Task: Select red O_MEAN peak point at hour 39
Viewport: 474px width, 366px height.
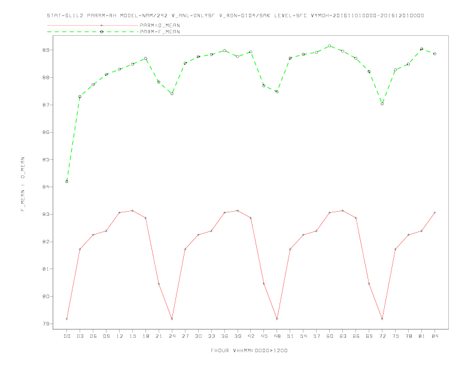Action: click(x=238, y=211)
